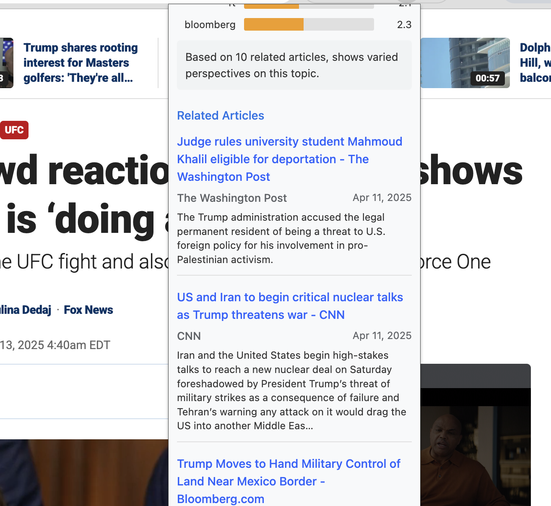Click the Related Articles heading
This screenshot has width=551, height=506.
point(221,115)
